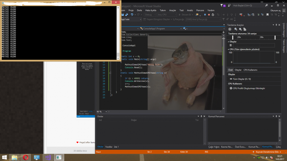Click the bookmark icon in Visual Studio toolbar
This screenshot has height=161, width=287.
267,15
